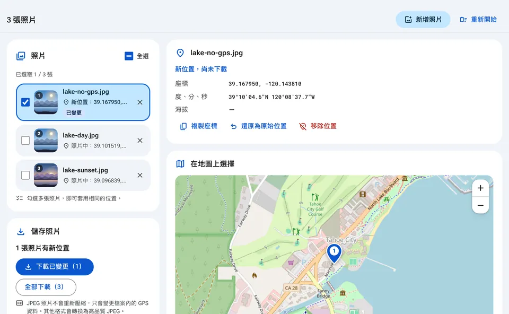Remove lake-sunset.jpg with its X icon
Screen dimensions: 509x314
click(x=140, y=176)
